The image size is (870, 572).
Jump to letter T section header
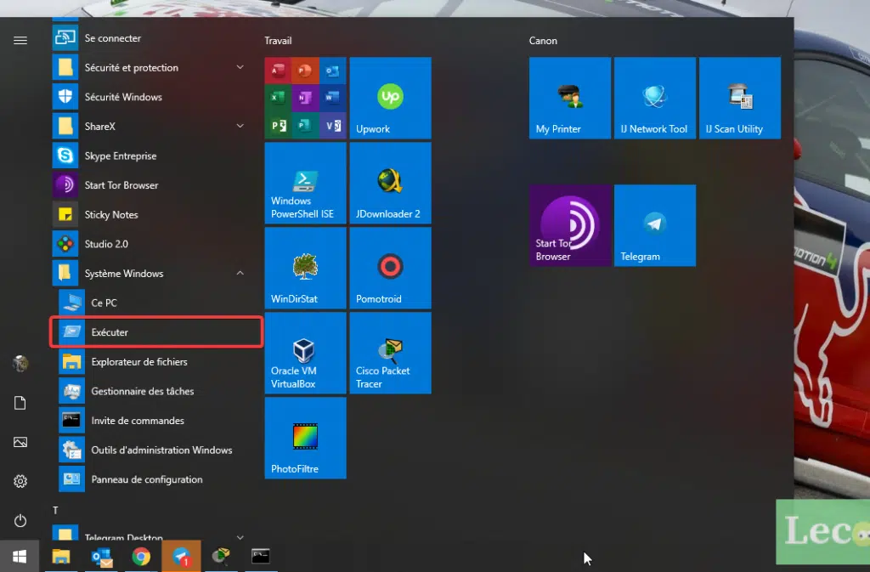55,511
